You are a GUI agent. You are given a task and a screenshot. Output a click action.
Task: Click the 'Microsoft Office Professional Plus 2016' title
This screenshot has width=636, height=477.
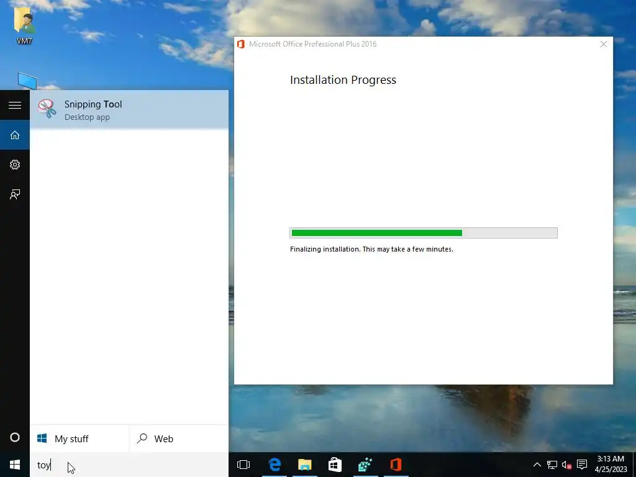click(313, 44)
